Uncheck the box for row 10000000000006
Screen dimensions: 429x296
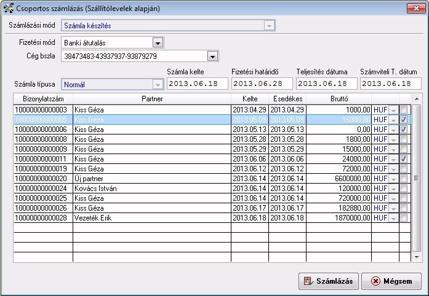[404, 130]
